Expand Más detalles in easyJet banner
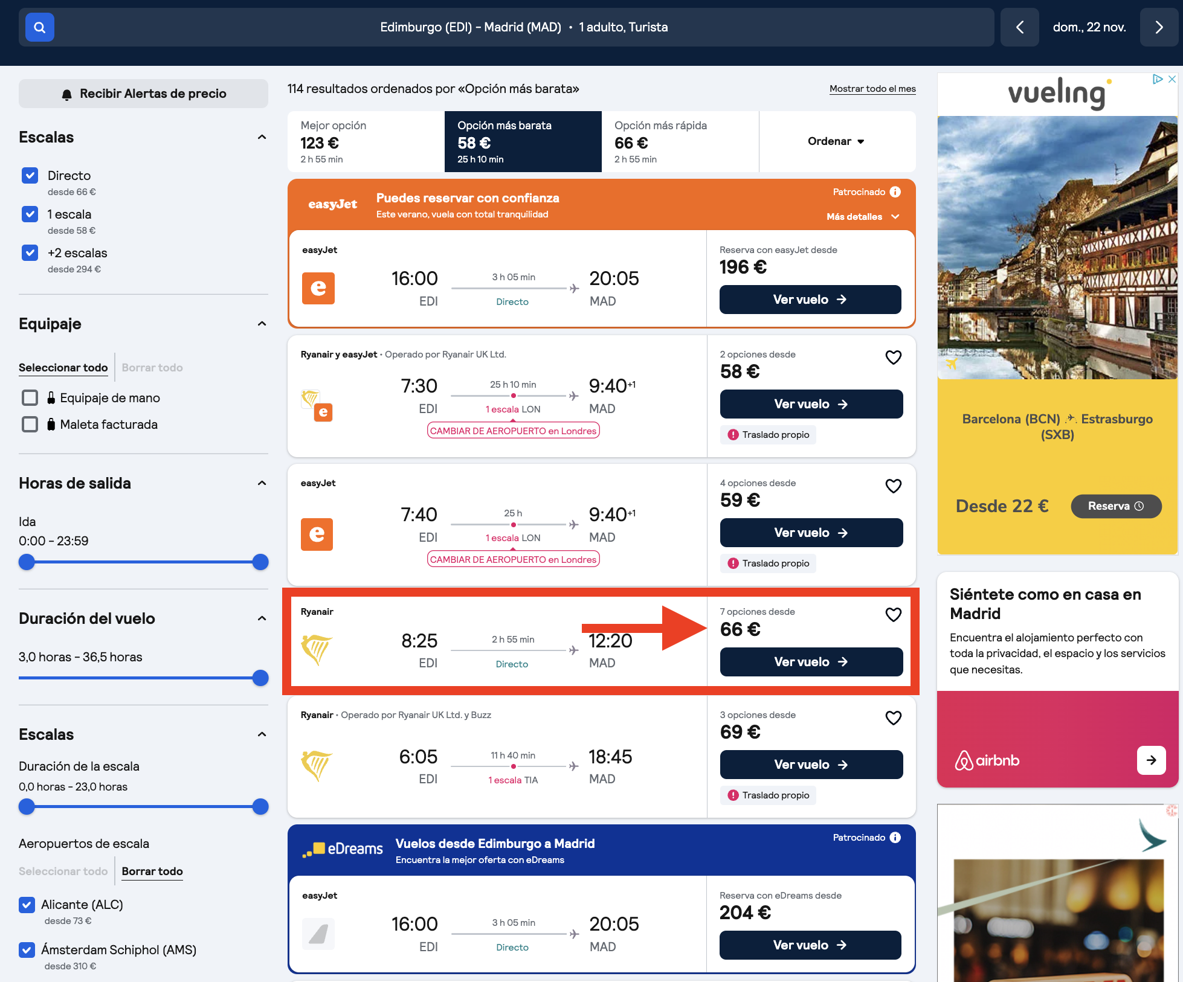The height and width of the screenshot is (982, 1183). (x=863, y=217)
